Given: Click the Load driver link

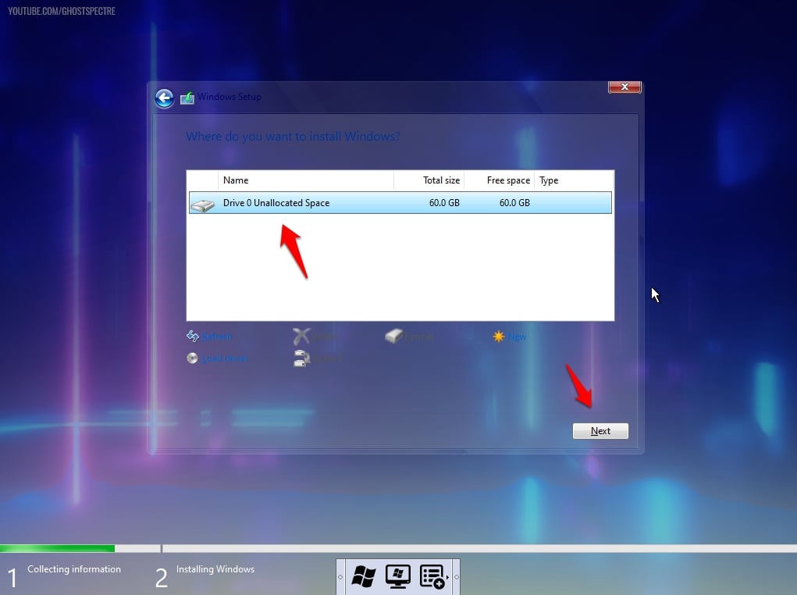Looking at the screenshot, I should tap(225, 358).
